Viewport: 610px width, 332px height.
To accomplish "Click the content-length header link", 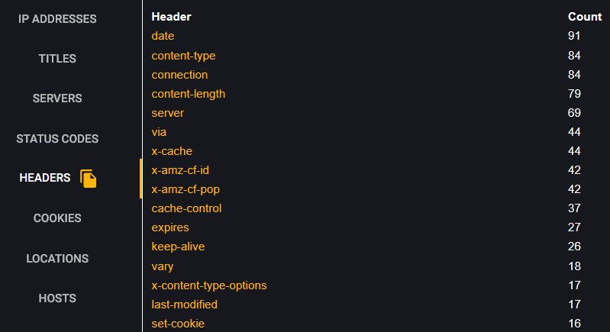I will (189, 94).
